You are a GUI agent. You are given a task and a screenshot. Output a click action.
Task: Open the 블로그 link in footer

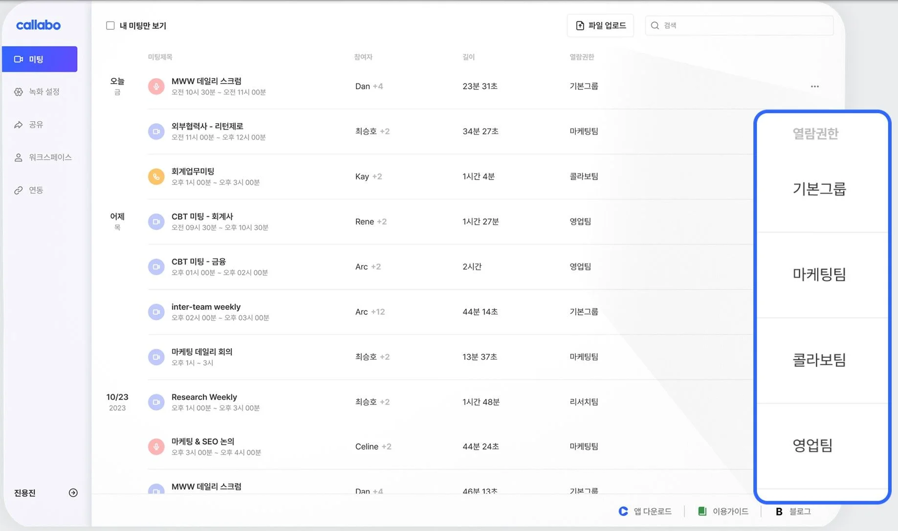(x=793, y=511)
